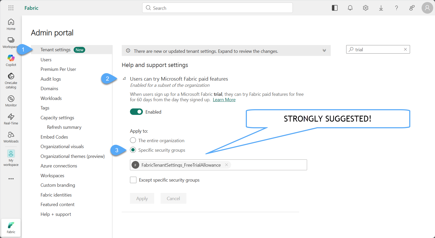This screenshot has height=238, width=435.
Task: Open the help question mark menu
Action: point(396,8)
